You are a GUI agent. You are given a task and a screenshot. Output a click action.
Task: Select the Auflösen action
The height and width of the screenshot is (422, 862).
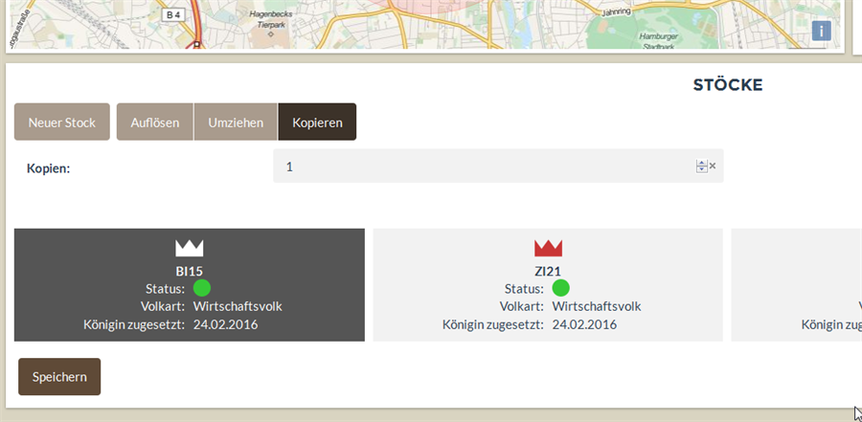pos(155,122)
